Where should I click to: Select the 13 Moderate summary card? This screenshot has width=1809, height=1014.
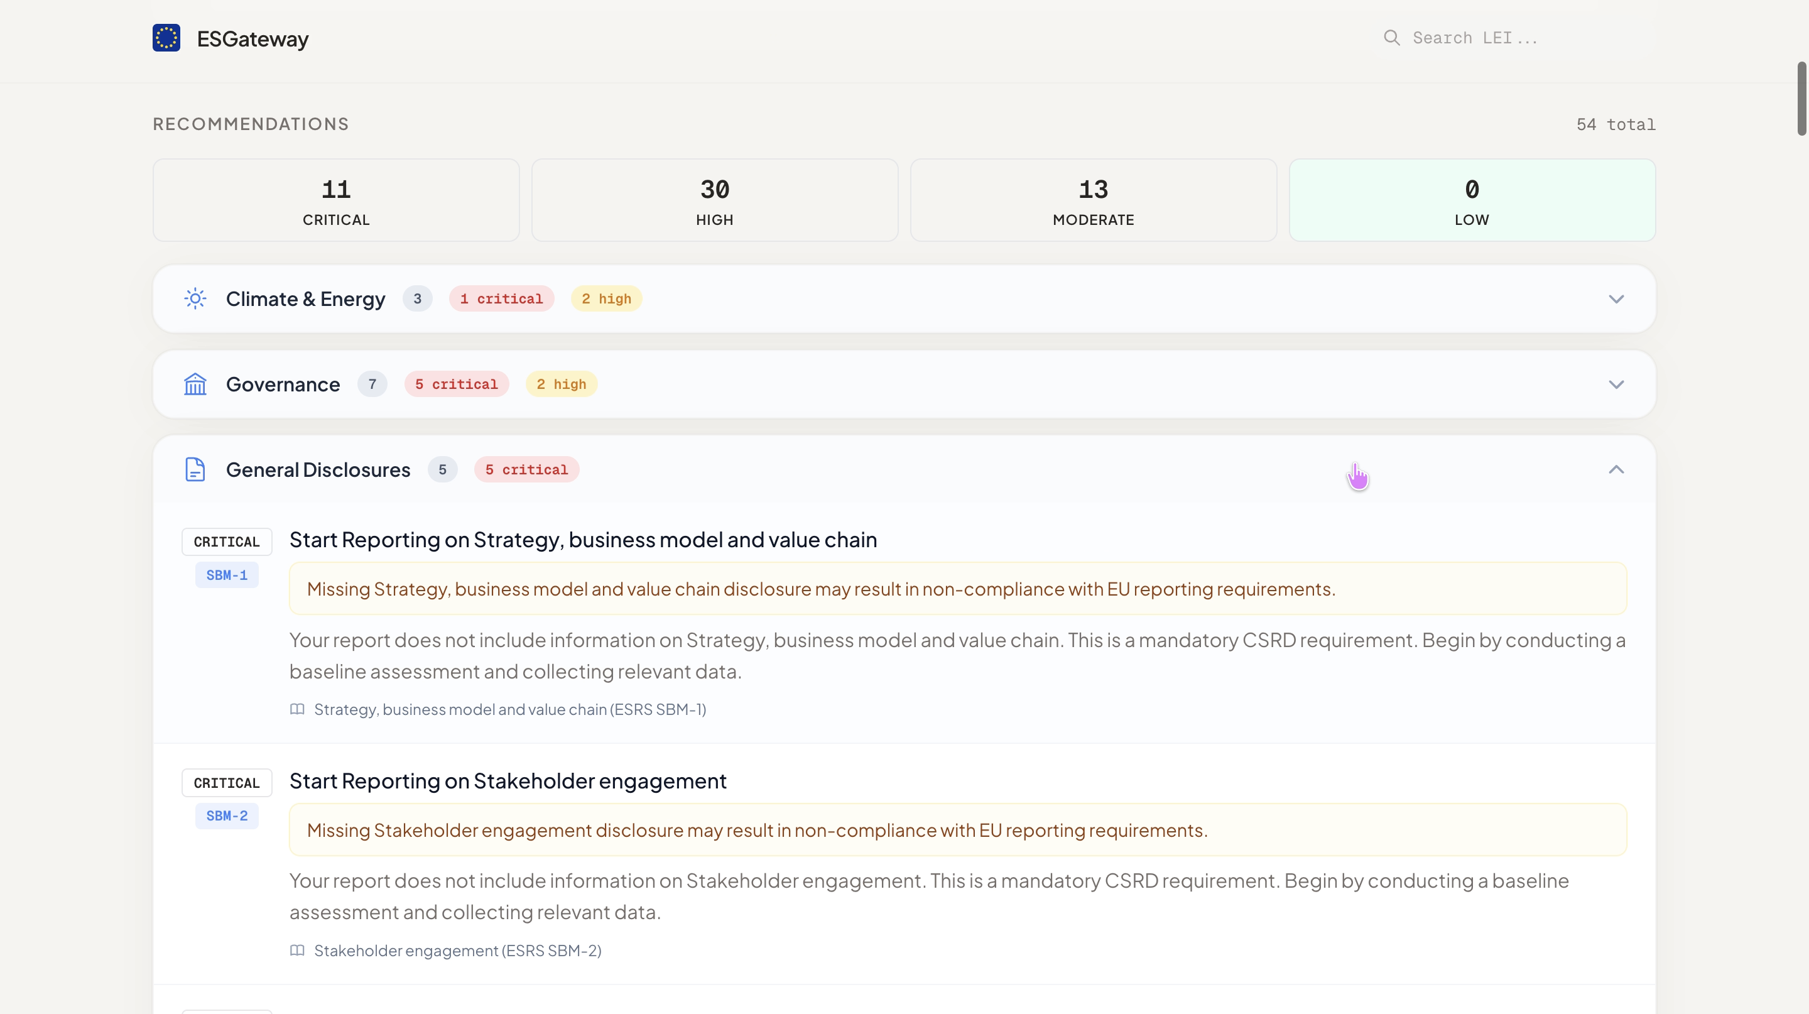point(1093,200)
